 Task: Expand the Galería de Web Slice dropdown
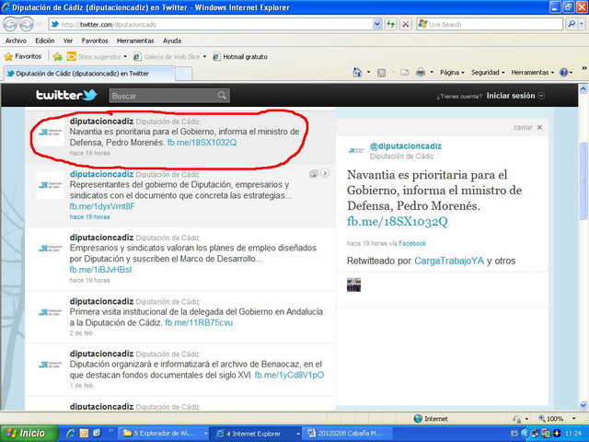coord(204,57)
